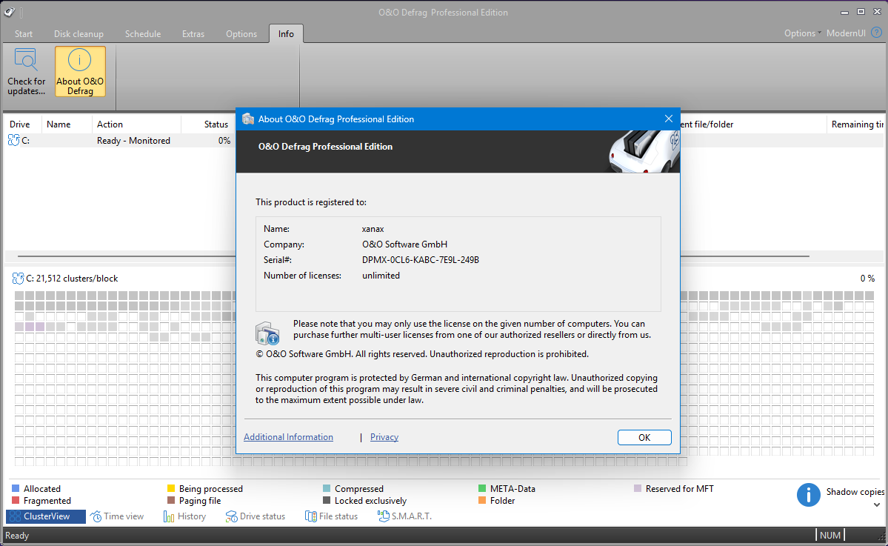Image resolution: width=888 pixels, height=546 pixels.
Task: Click 'O&O Software GmbH' company value
Action: 404,244
